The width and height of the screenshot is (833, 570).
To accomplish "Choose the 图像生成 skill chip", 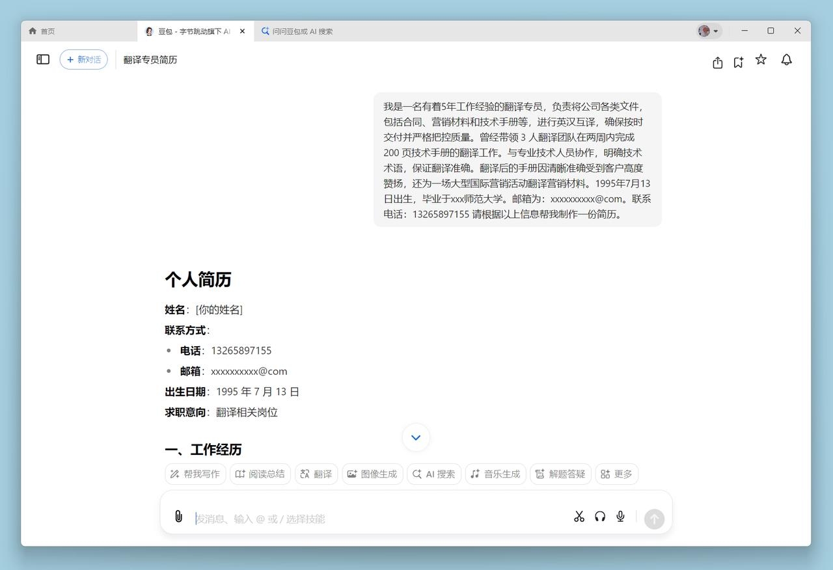I will pos(372,474).
